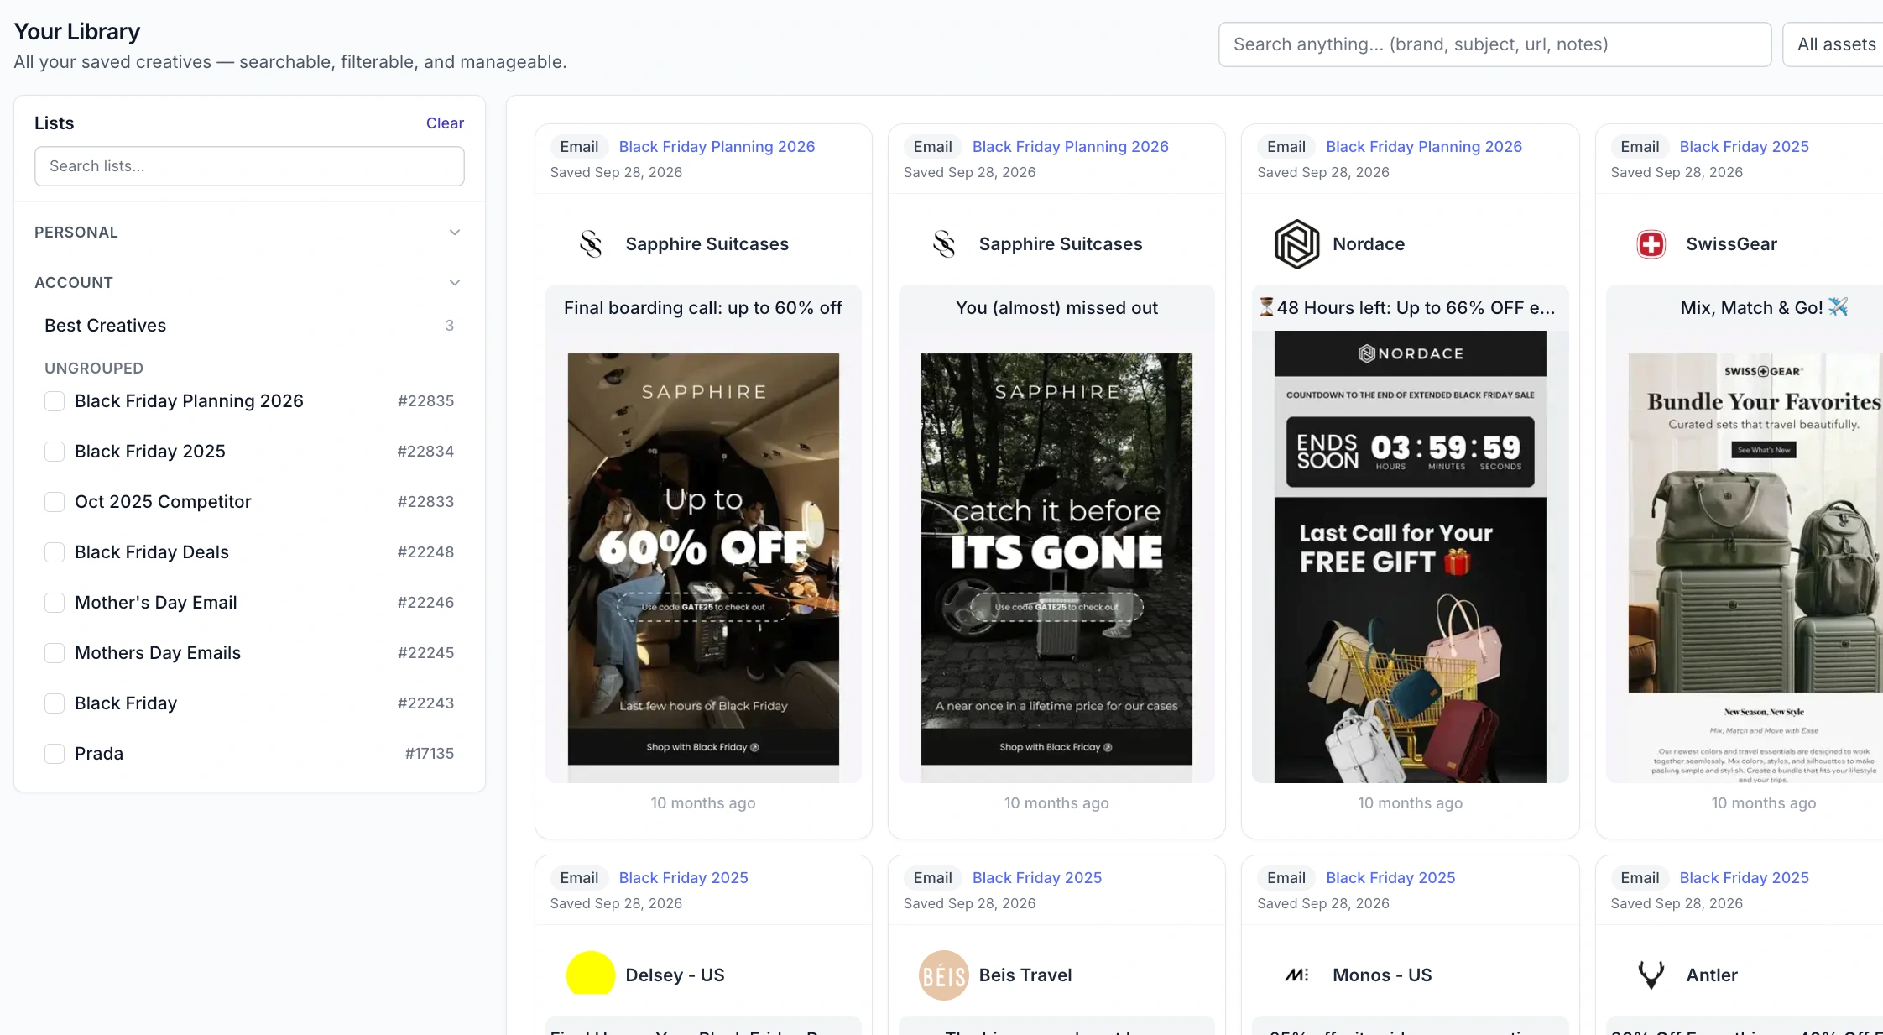Click the yellow Delsey - US logo circle
This screenshot has height=1035, width=1883.
590,975
